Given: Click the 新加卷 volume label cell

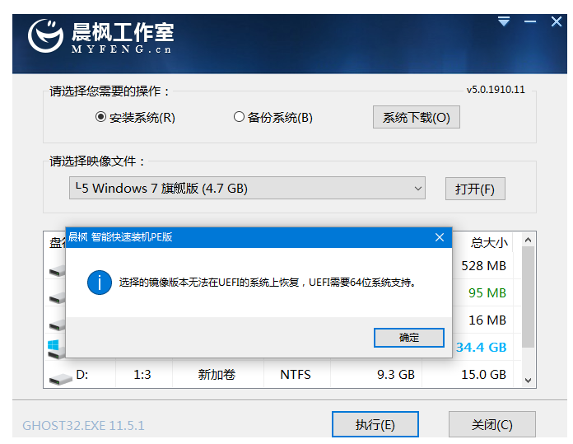Looking at the screenshot, I should pos(217,375).
